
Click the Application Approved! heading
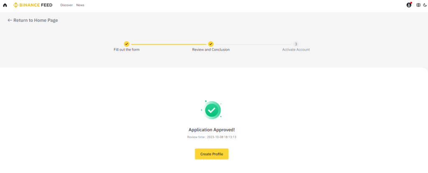tap(211, 130)
